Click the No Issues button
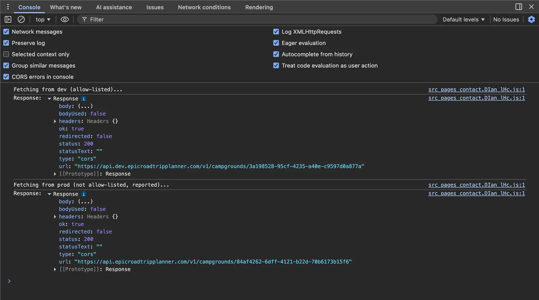The image size is (539, 300). point(506,20)
